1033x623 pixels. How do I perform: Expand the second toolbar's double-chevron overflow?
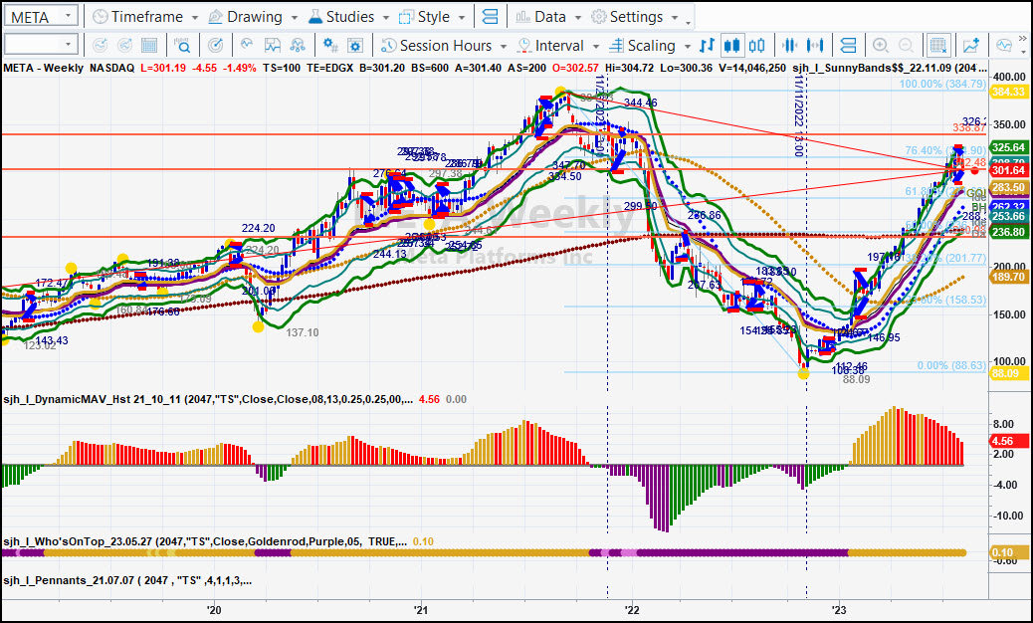pyautogui.click(x=1023, y=38)
